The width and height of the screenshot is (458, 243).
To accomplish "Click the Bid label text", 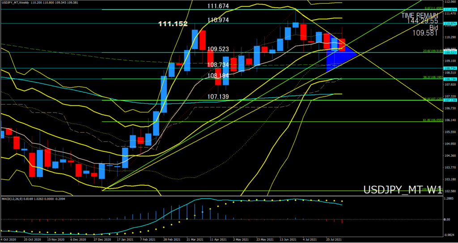I will click(433, 27).
